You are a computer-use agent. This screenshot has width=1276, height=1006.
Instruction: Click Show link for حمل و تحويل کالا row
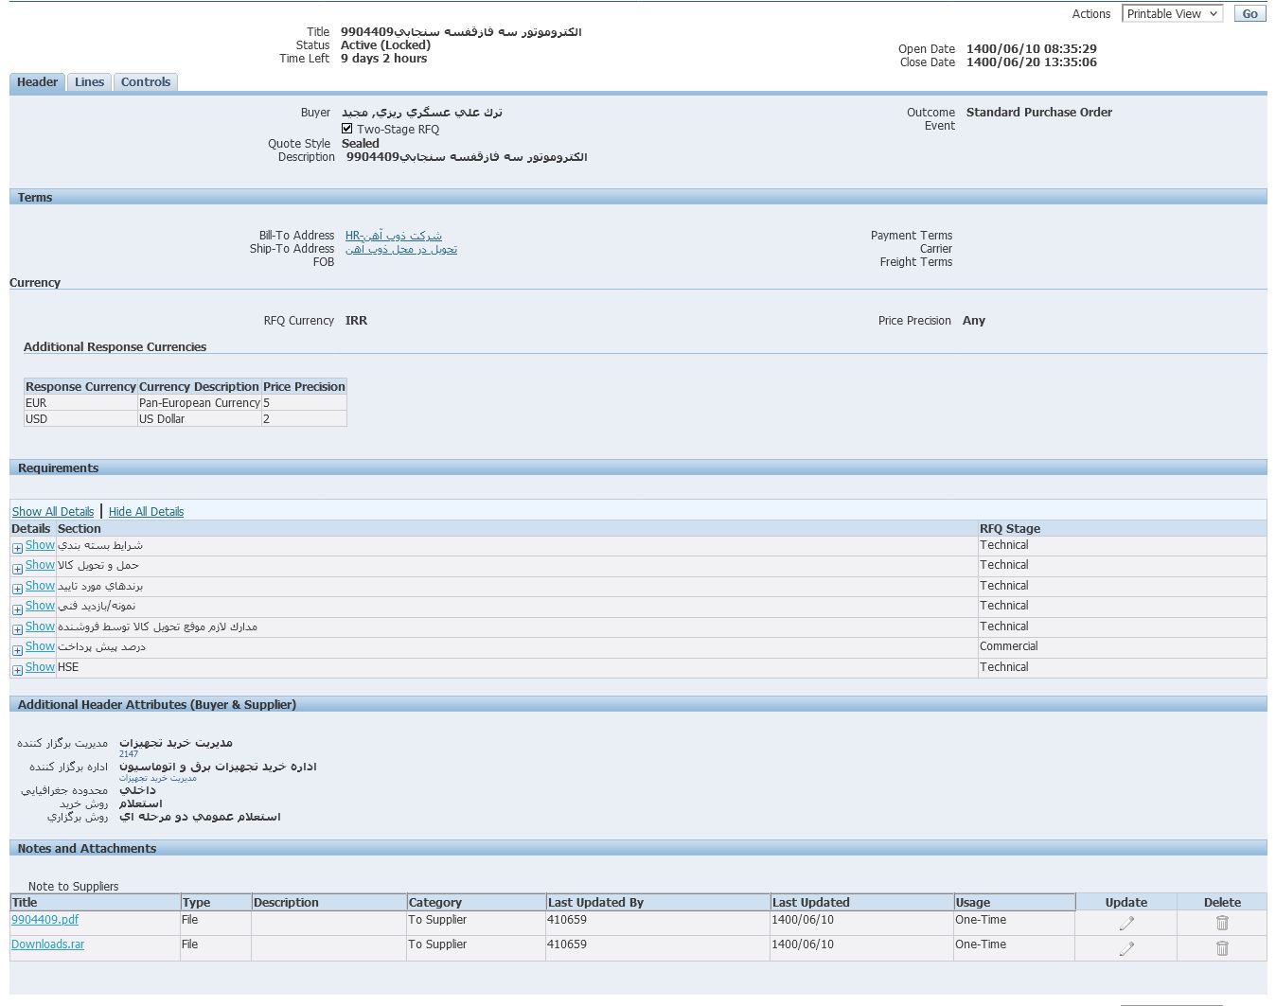(40, 565)
